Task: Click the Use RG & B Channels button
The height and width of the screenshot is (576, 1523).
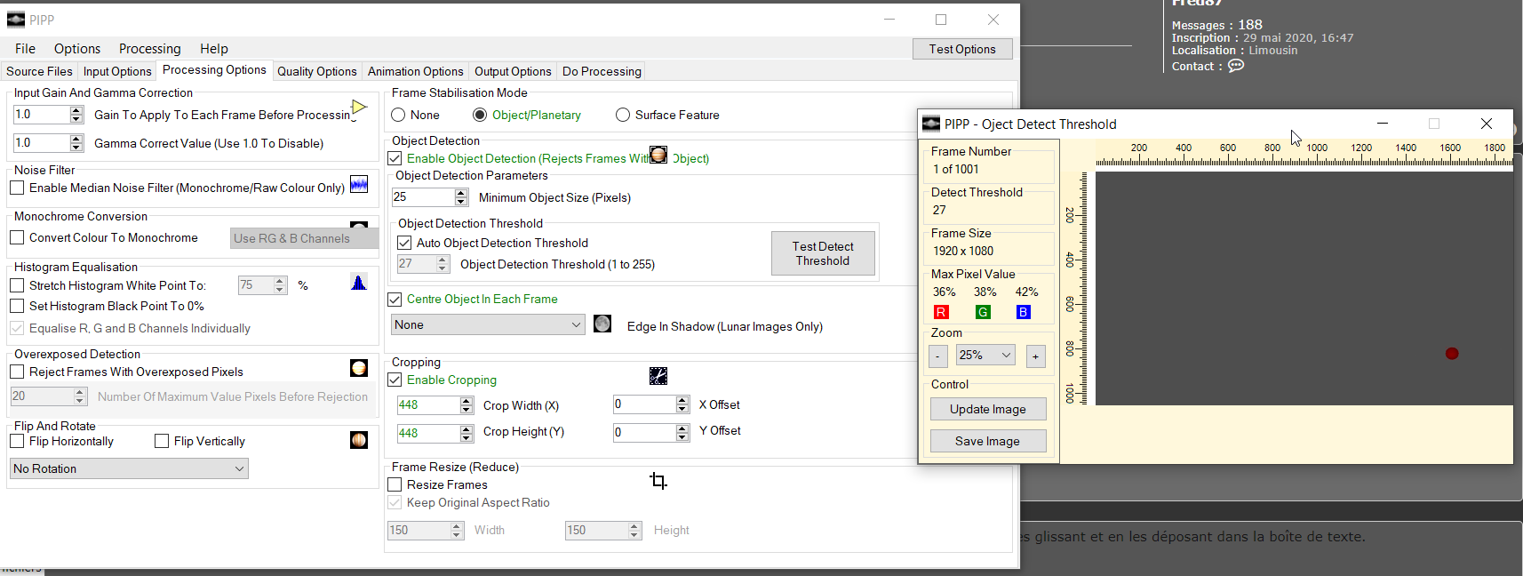Action: pyautogui.click(x=305, y=238)
